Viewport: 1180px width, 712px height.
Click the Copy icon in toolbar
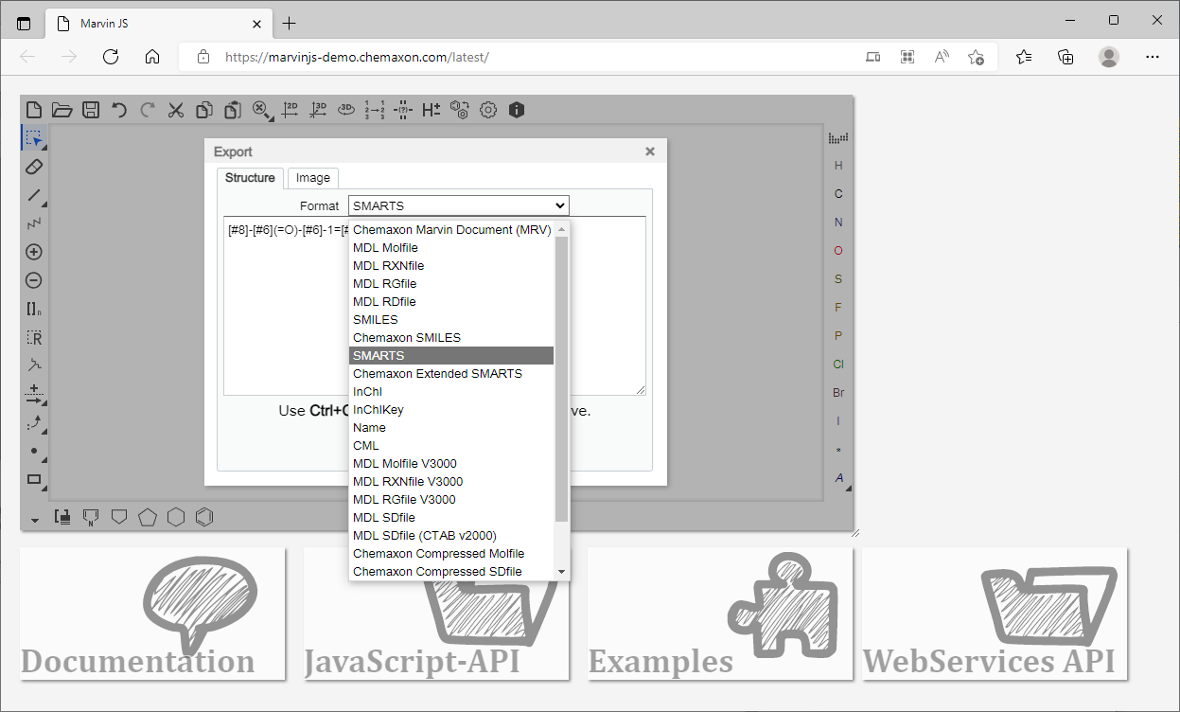(204, 110)
